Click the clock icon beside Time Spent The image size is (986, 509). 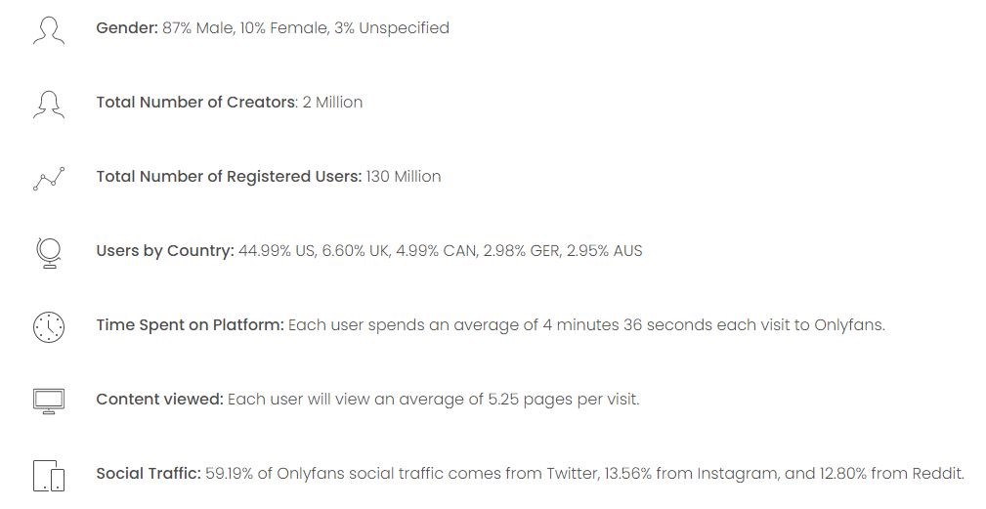[x=49, y=326]
